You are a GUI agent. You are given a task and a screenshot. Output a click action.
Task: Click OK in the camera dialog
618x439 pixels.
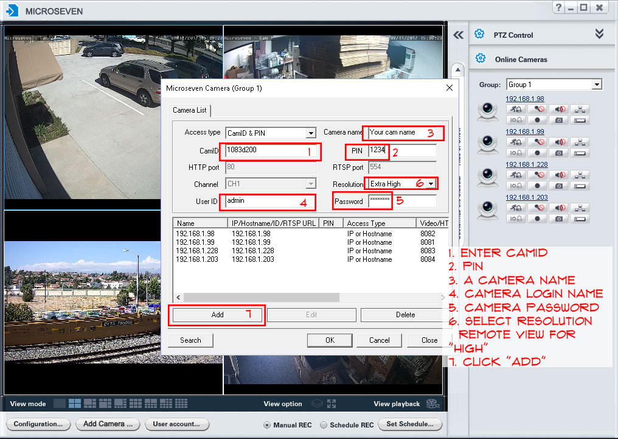(x=330, y=340)
